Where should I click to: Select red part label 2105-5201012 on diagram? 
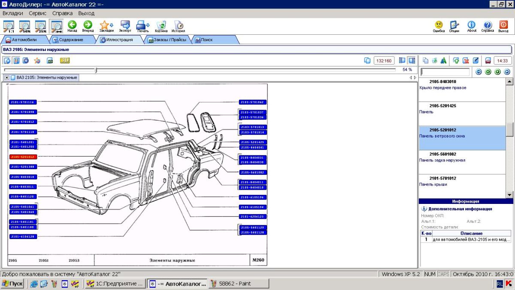[x=23, y=157]
